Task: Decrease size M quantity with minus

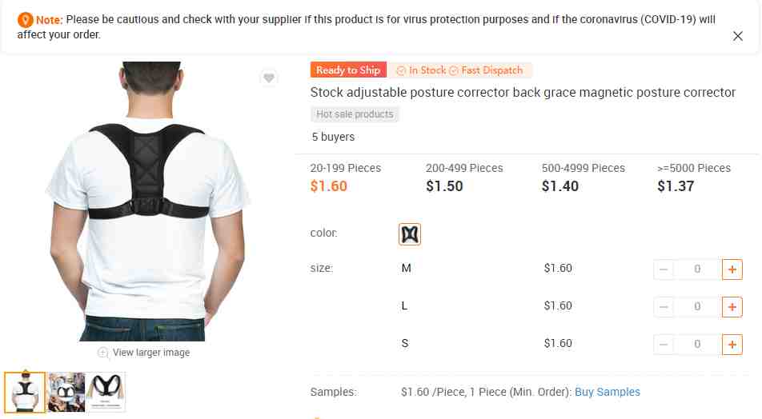Action: coord(664,269)
